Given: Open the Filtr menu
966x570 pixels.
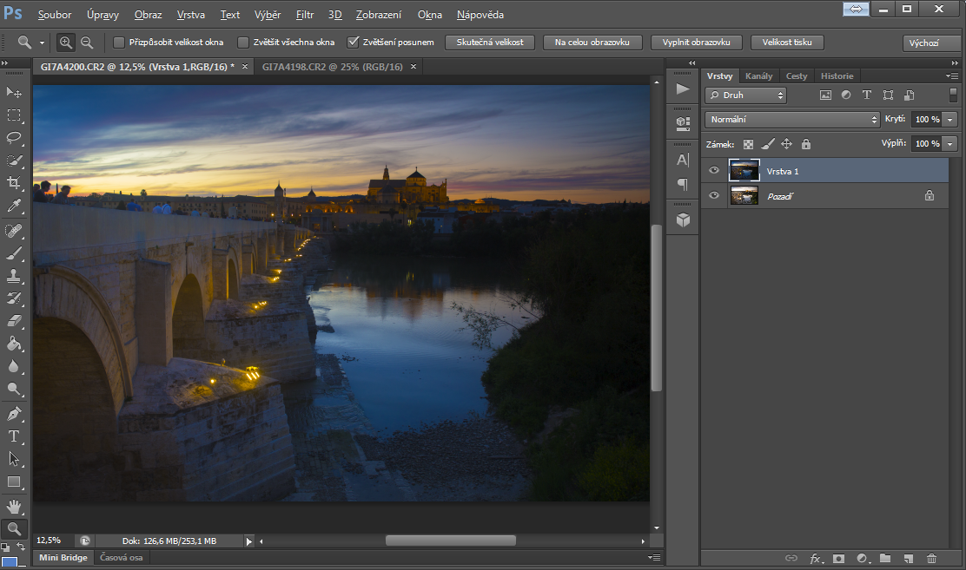Looking at the screenshot, I should (x=304, y=15).
